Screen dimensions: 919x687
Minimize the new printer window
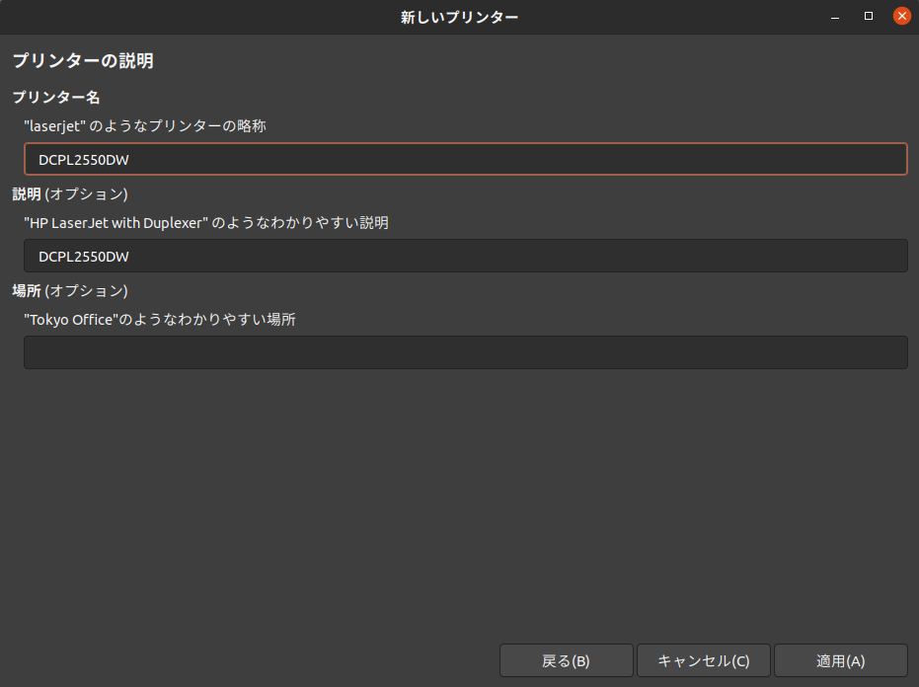(835, 17)
